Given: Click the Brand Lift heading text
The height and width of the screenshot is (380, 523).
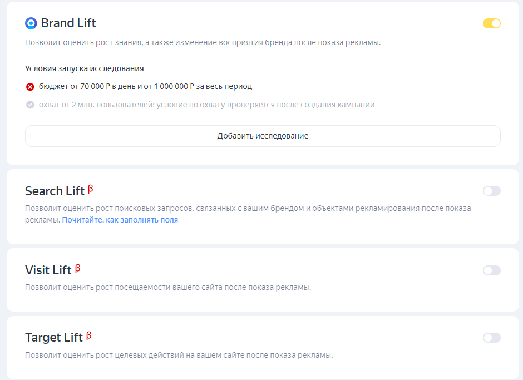Looking at the screenshot, I should [68, 23].
